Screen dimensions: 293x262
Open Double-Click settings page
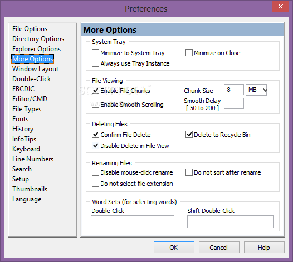(x=31, y=79)
